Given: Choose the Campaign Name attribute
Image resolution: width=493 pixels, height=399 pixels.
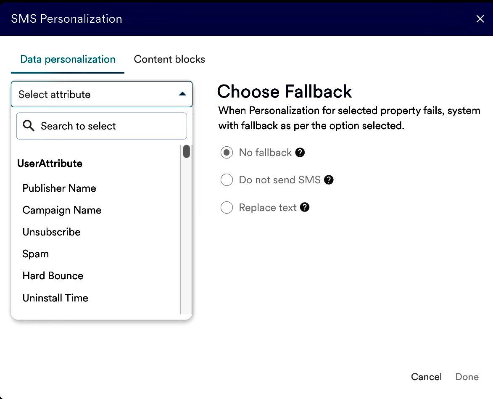Looking at the screenshot, I should coord(62,210).
